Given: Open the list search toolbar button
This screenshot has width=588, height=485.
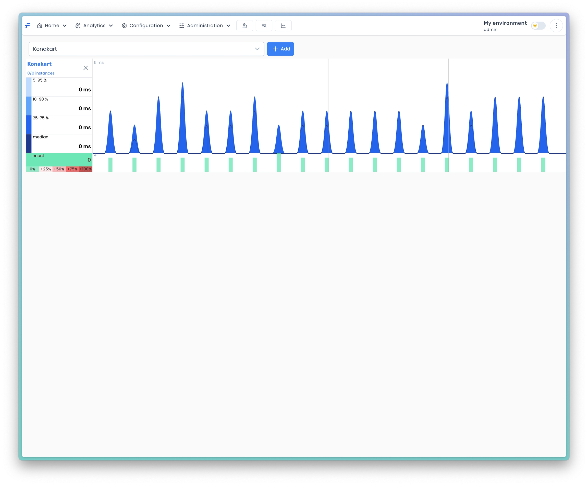Looking at the screenshot, I should [x=264, y=26].
